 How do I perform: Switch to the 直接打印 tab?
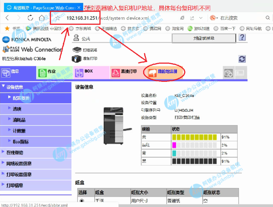128,72
